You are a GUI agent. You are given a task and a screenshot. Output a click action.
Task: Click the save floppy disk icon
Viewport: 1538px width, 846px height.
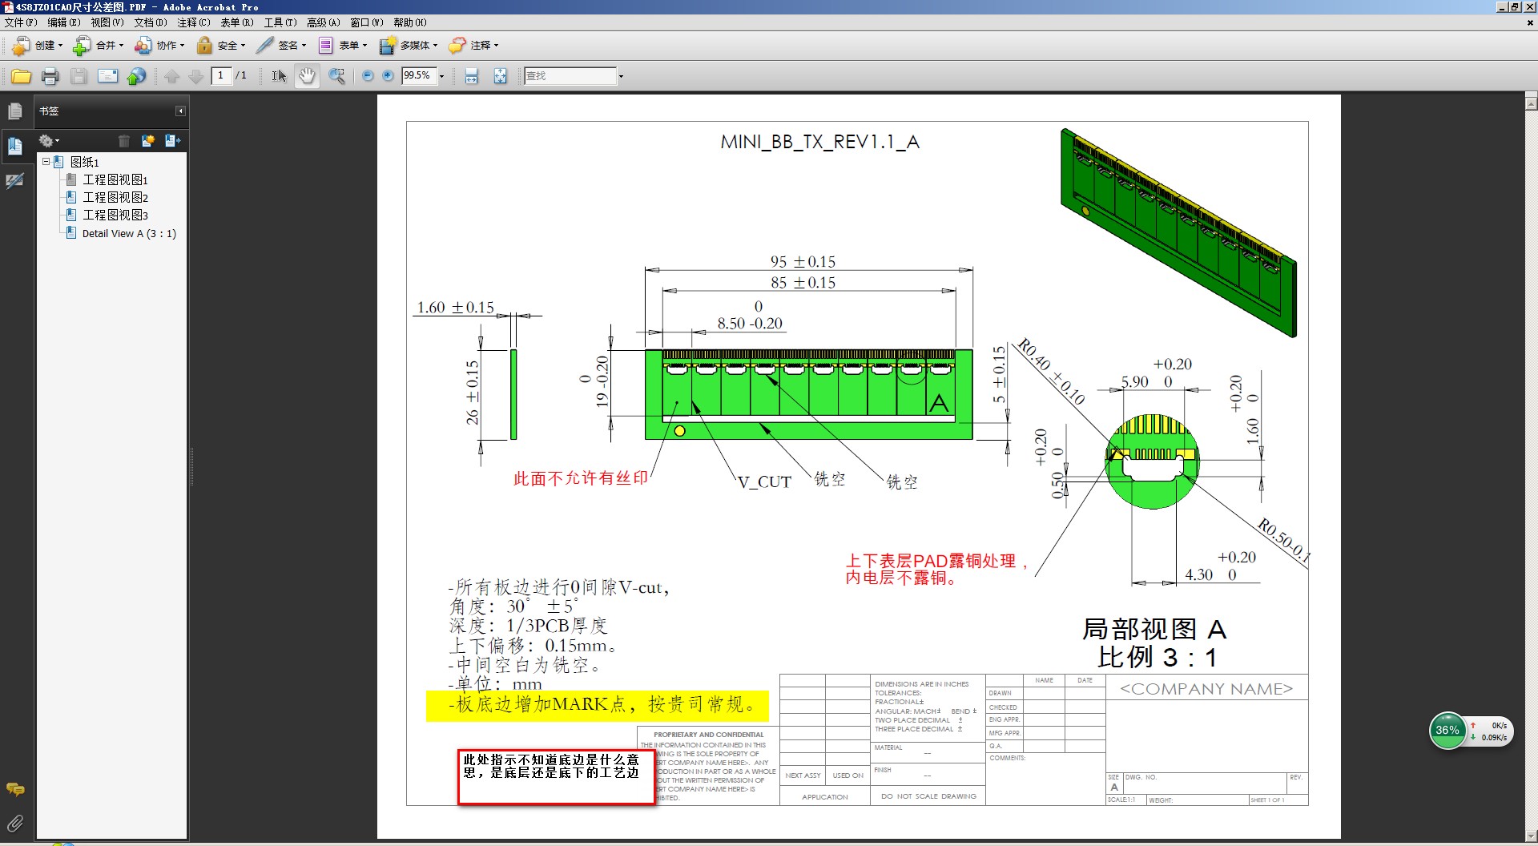(x=79, y=76)
